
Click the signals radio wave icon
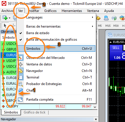[x=114, y=18]
